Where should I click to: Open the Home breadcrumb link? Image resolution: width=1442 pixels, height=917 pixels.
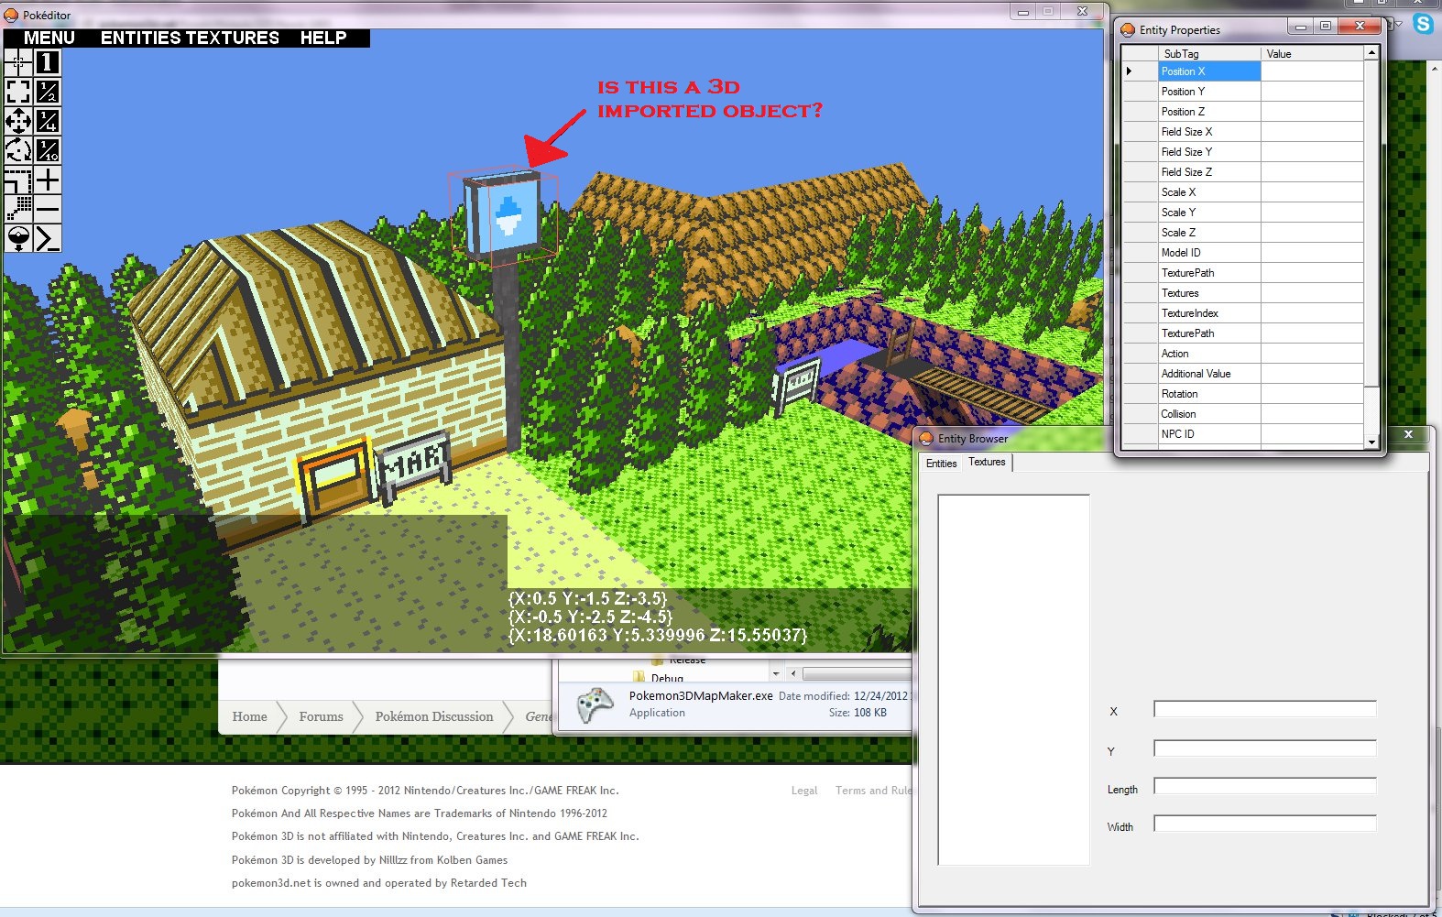click(x=249, y=716)
